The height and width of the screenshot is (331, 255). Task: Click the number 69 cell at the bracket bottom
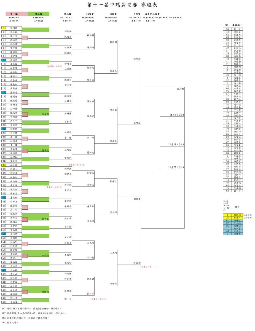tap(4, 302)
